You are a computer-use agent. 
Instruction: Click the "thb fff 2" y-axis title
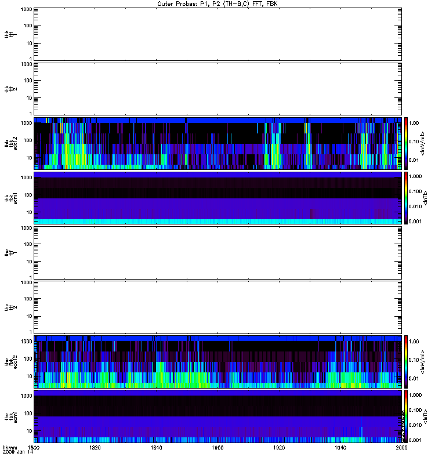(x=10, y=89)
